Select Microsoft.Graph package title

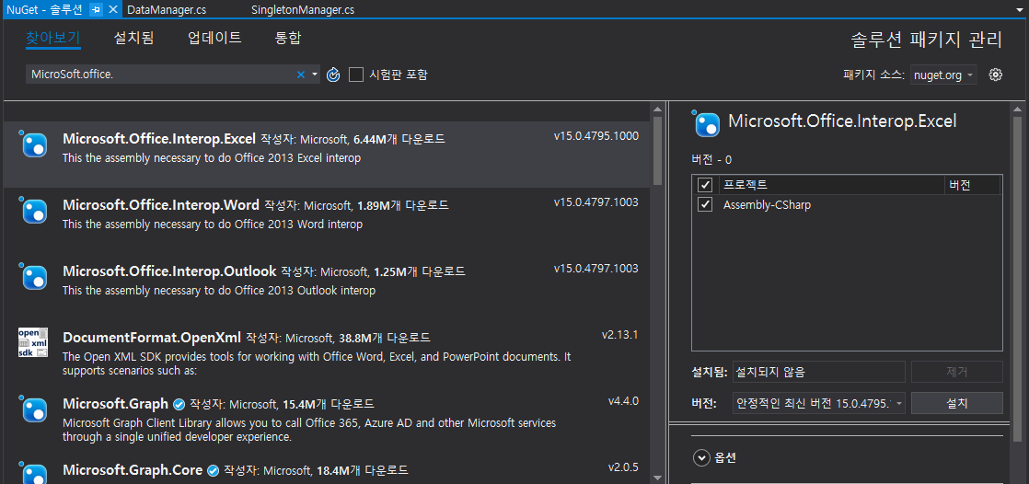116,403
